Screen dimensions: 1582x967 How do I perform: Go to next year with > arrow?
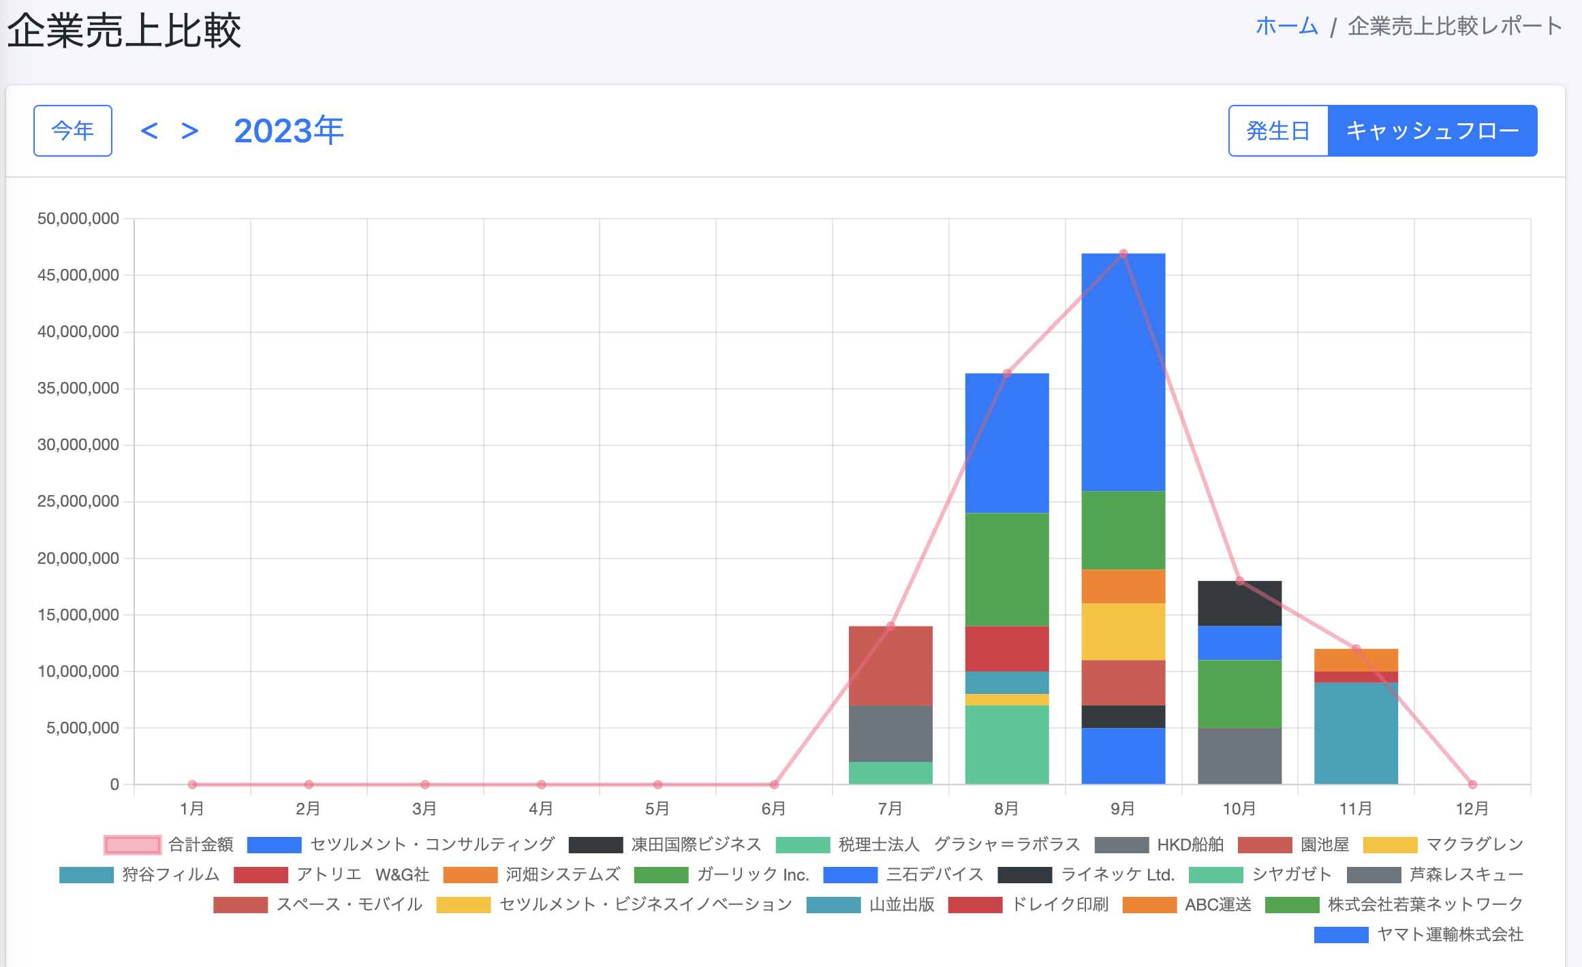click(190, 131)
